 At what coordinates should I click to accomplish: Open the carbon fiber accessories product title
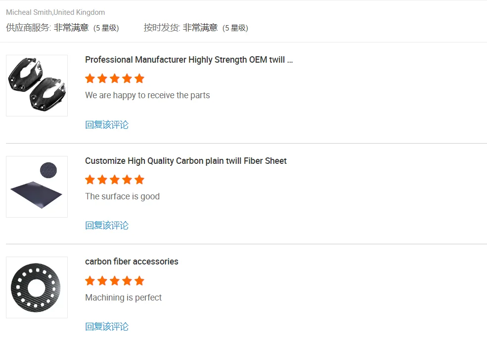point(132,262)
